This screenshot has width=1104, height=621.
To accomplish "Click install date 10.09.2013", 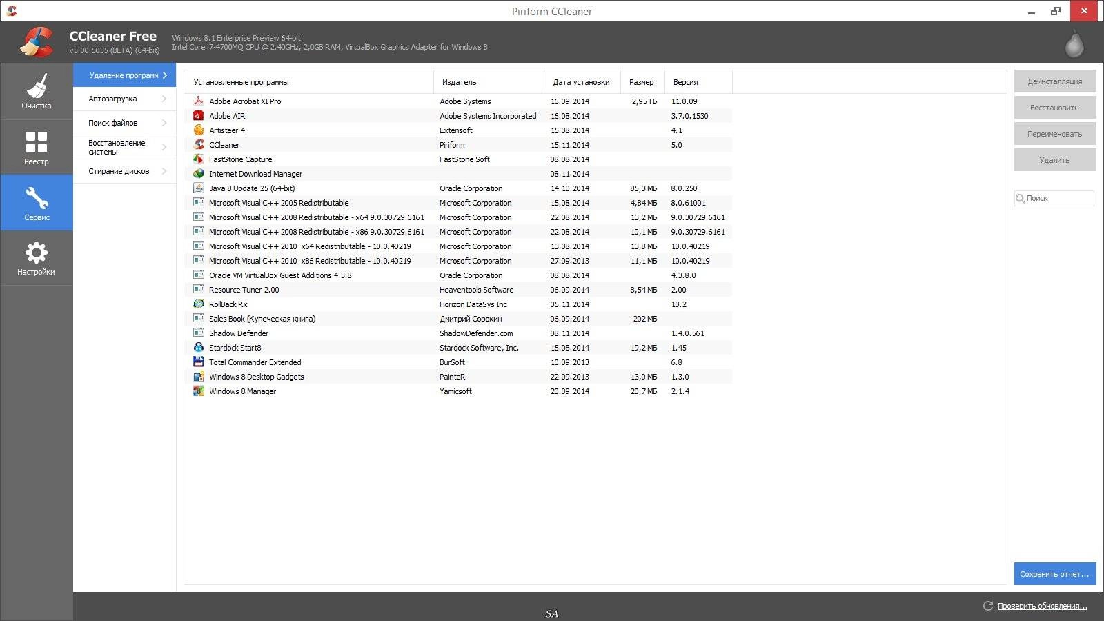I will click(x=570, y=362).
